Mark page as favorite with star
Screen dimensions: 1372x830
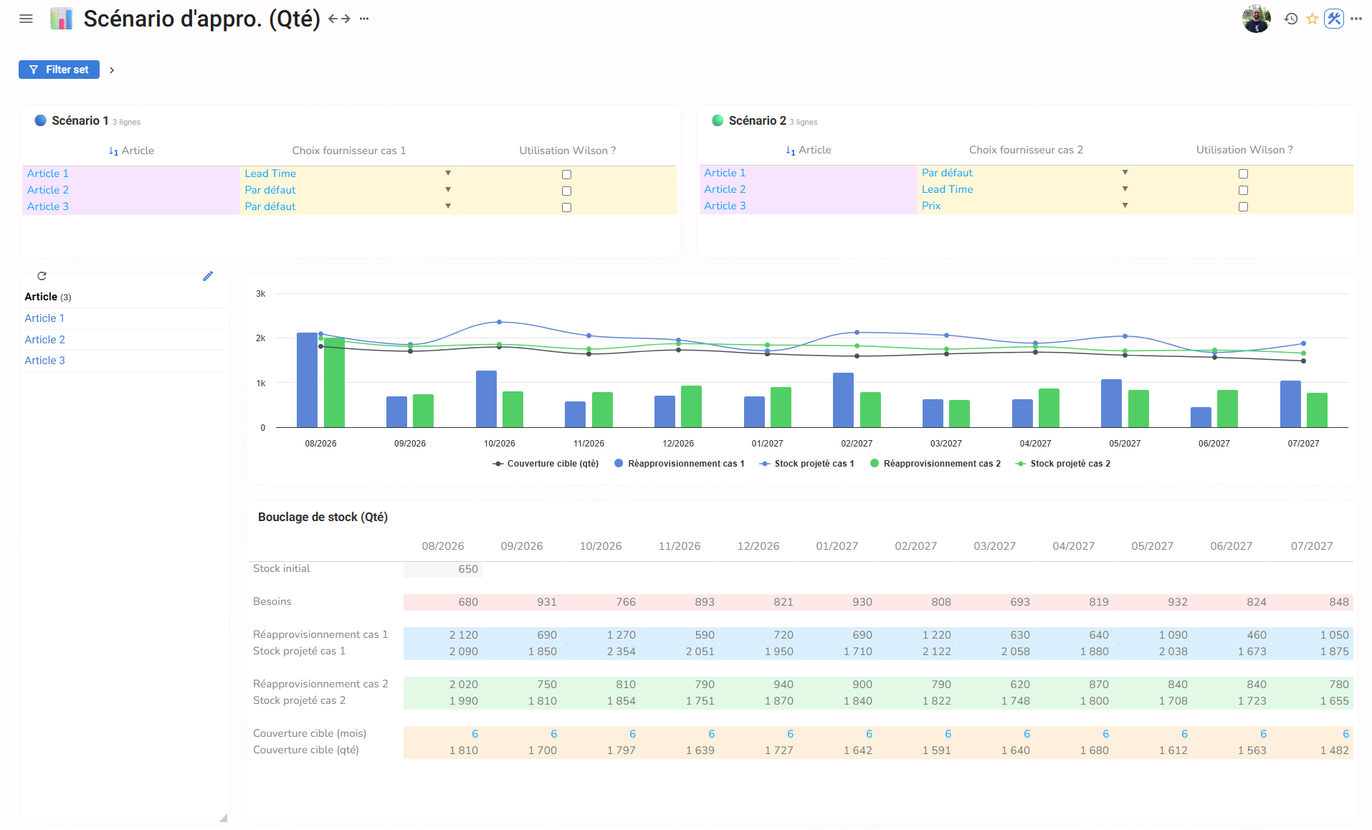pos(1312,19)
